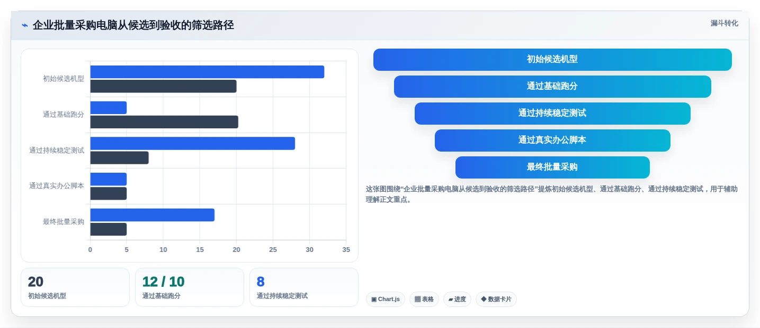Click the Chart.js tag chip
Viewport: 760px width, 328px height.
pyautogui.click(x=386, y=299)
